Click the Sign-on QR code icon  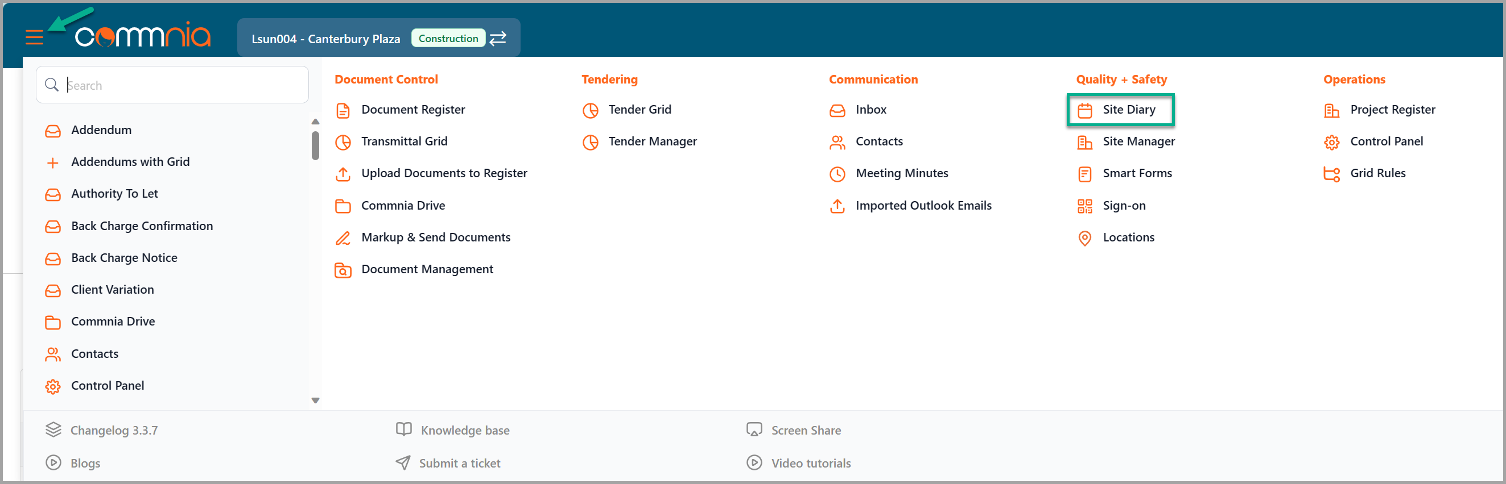click(x=1085, y=206)
